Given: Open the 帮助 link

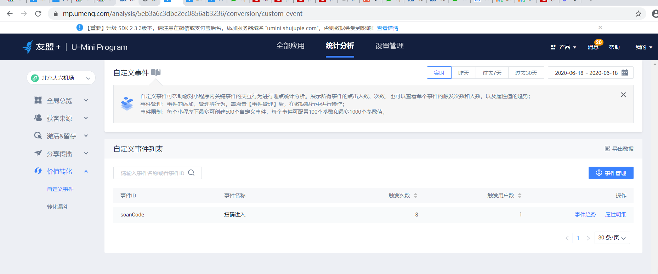Looking at the screenshot, I should 614,47.
